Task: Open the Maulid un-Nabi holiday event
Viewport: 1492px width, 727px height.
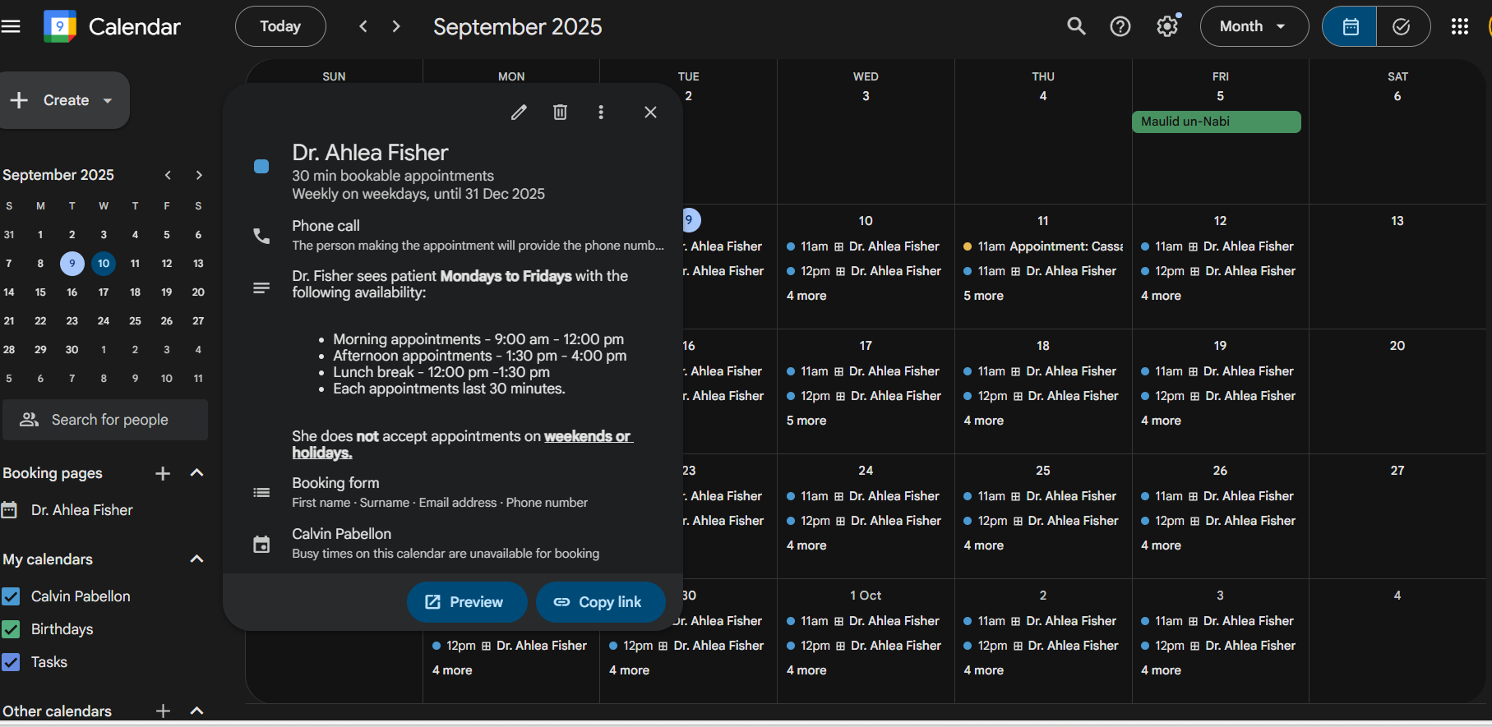Action: coord(1216,122)
